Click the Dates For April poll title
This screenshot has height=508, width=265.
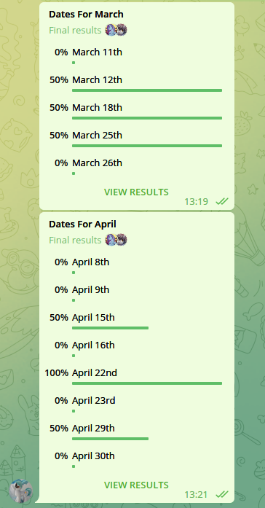click(82, 224)
